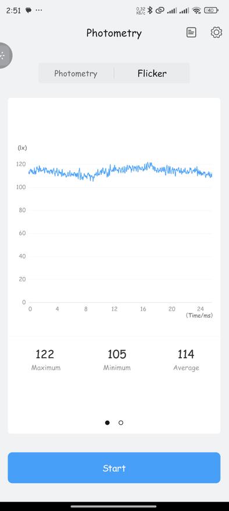Tap the link status icon

(159, 10)
